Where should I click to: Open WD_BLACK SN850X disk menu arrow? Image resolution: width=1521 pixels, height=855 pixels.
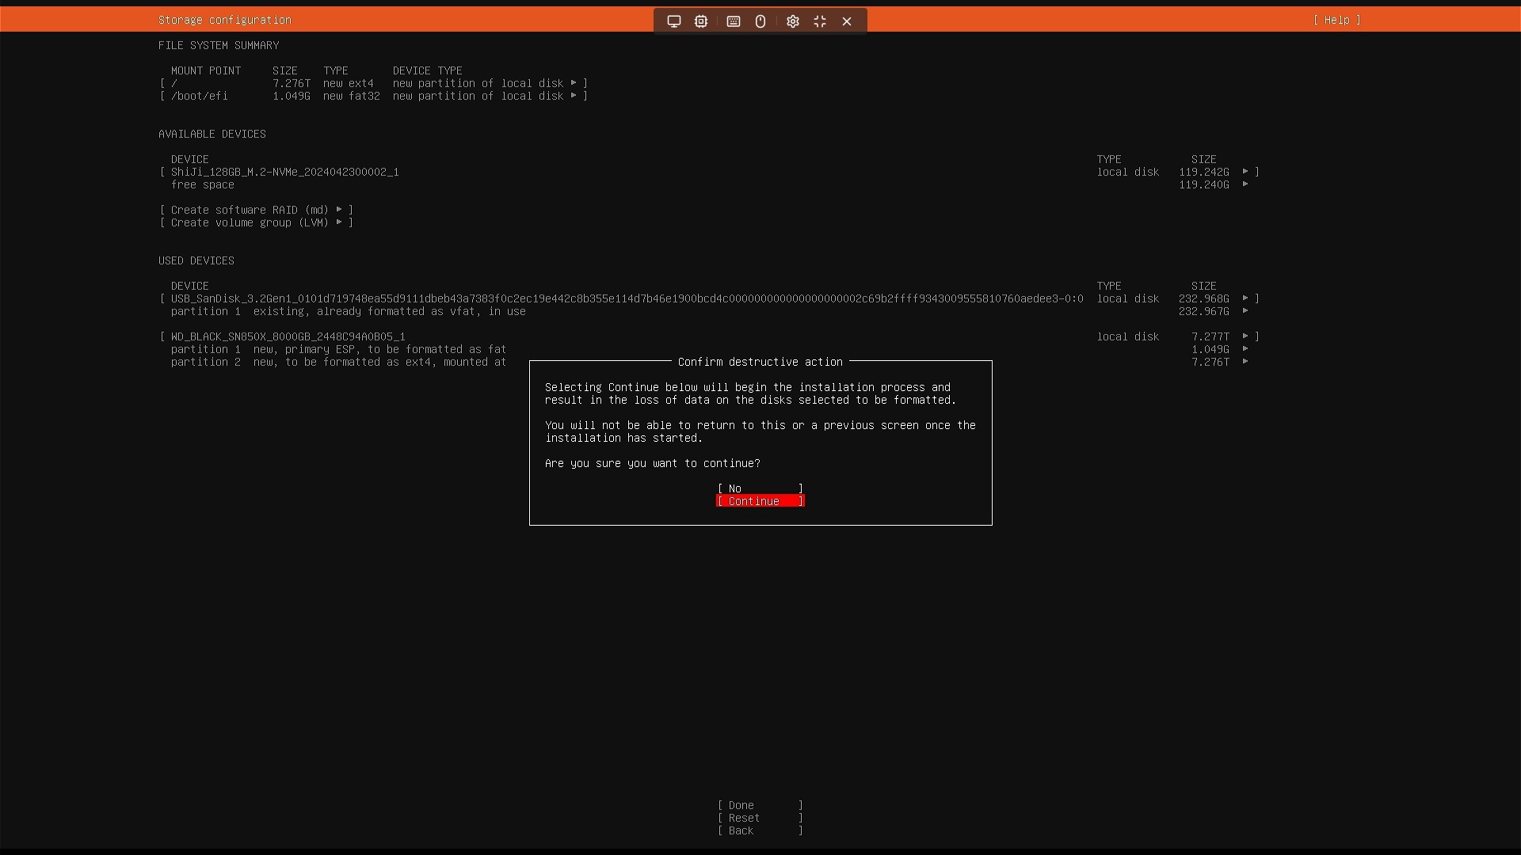[x=1245, y=336]
